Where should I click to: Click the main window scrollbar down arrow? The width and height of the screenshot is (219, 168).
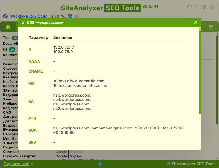(217, 159)
